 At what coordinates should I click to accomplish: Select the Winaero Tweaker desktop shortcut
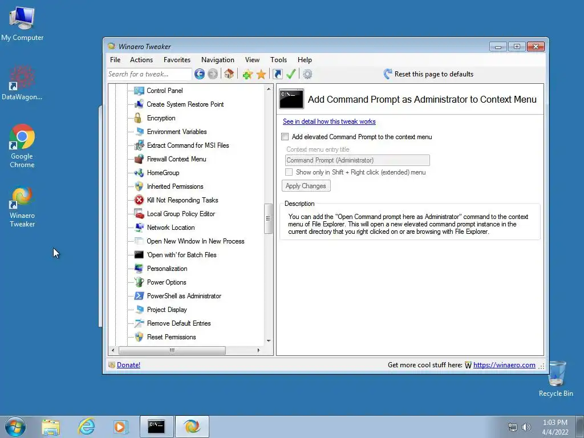[22, 207]
